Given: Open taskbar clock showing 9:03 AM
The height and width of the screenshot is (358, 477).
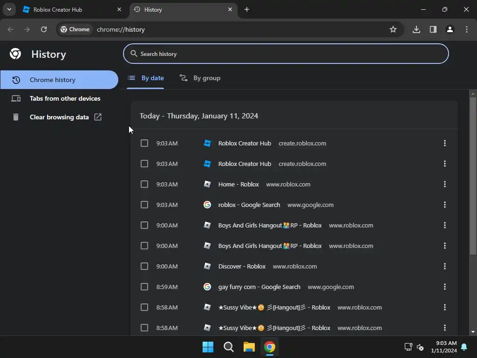Looking at the screenshot, I should (x=444, y=347).
